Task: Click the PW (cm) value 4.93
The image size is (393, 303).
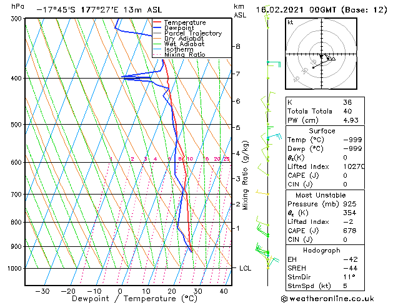Action: click(x=351, y=120)
